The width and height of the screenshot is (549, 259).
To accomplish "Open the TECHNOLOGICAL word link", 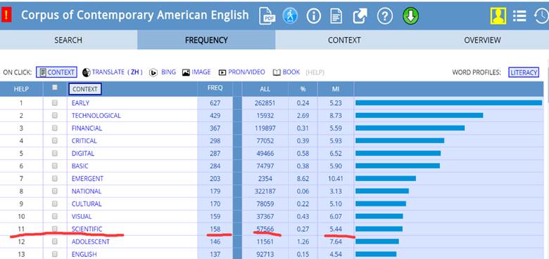I will coord(96,116).
